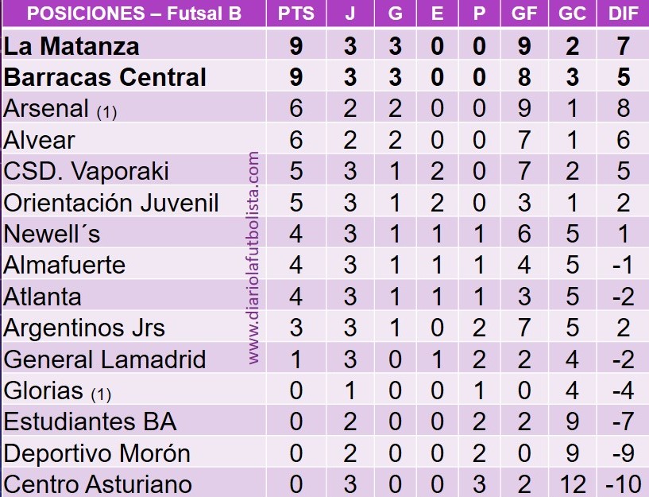Click the Deportivo Morón team name
The height and width of the screenshot is (497, 649).
(x=97, y=453)
